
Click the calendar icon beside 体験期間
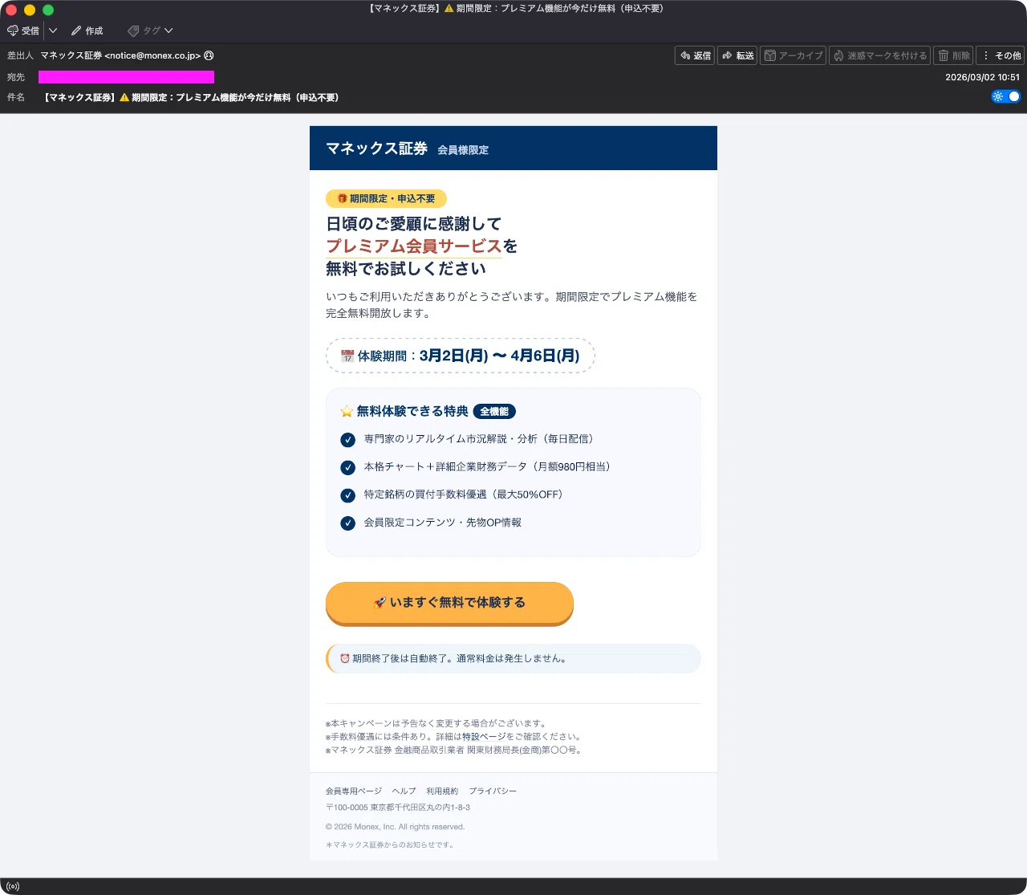(x=347, y=356)
